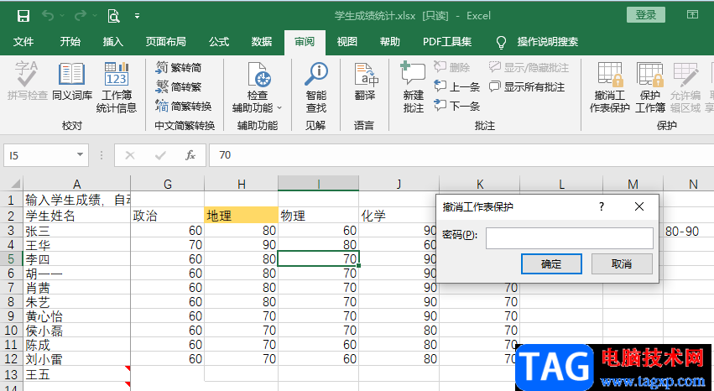Click the 密码 password field
714x391 pixels.
569,238
